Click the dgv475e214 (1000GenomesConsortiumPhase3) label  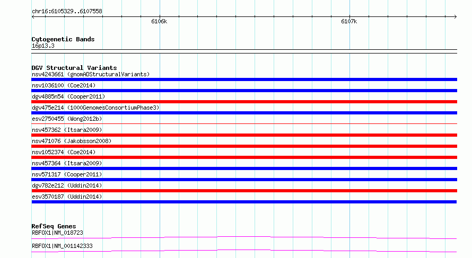(x=95, y=108)
